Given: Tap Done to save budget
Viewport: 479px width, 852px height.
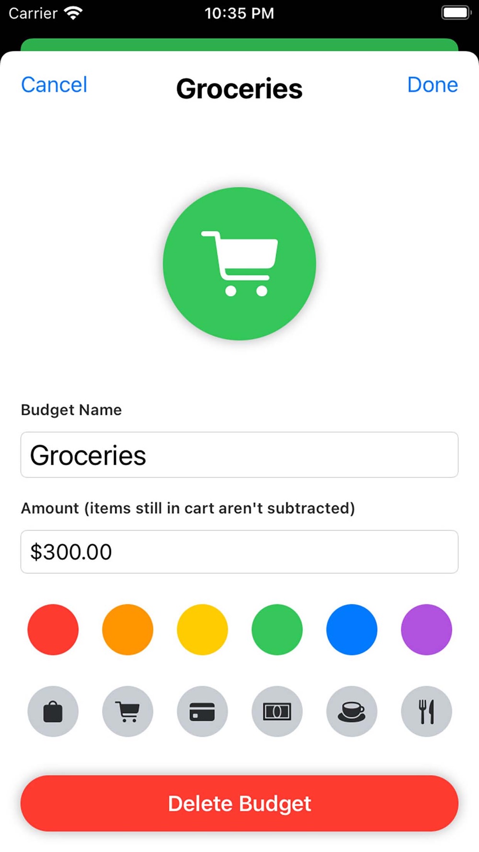Looking at the screenshot, I should (x=433, y=85).
